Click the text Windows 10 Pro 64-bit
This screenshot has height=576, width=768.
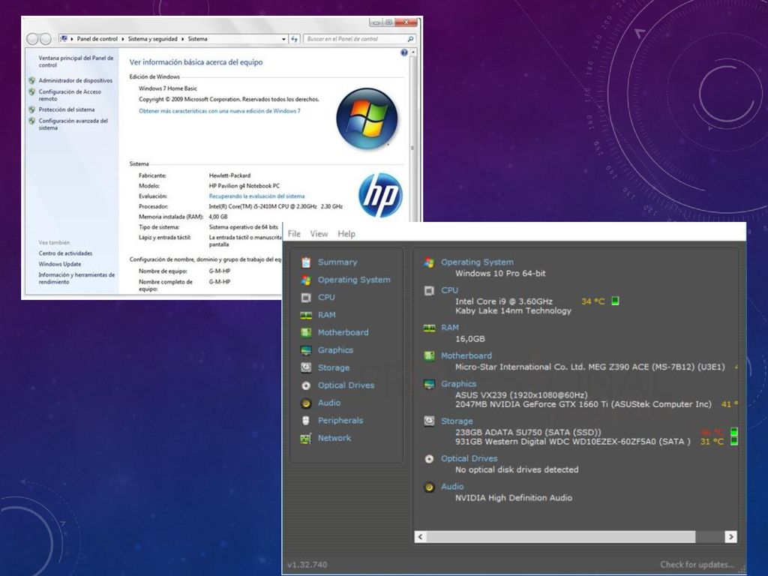click(500, 274)
